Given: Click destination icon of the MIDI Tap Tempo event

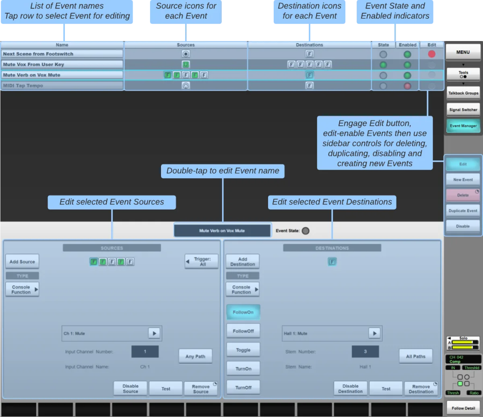Looking at the screenshot, I should pyautogui.click(x=310, y=85).
